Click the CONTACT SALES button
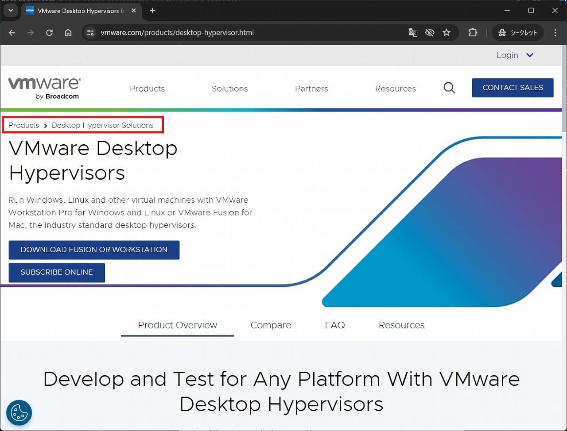Viewport: 567px width, 431px height. 513,88
